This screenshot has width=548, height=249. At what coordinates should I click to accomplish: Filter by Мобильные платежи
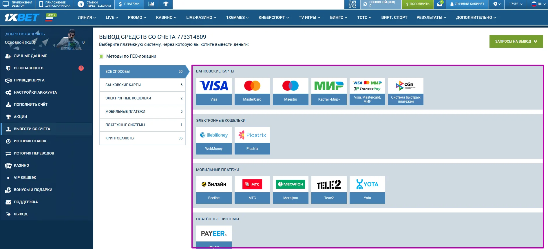tap(143, 112)
